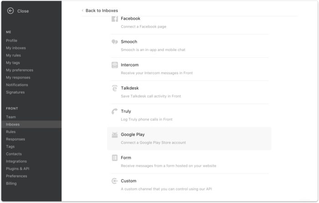319x203 pixels.
Task: Open the Signatures settings page
Action: tap(15, 92)
